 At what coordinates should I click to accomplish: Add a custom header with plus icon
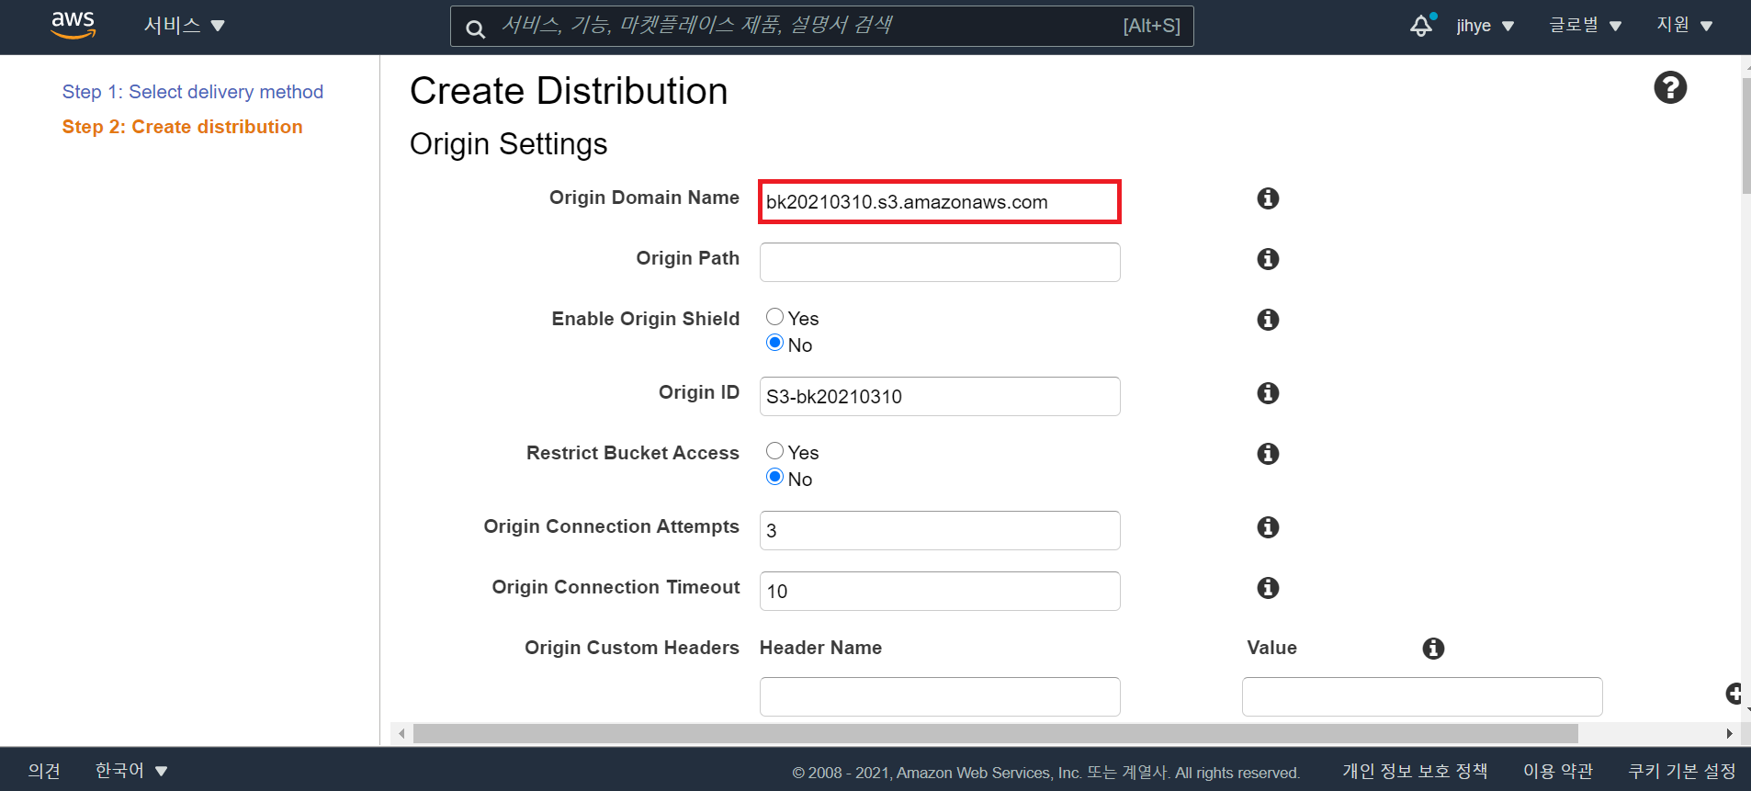1734,694
